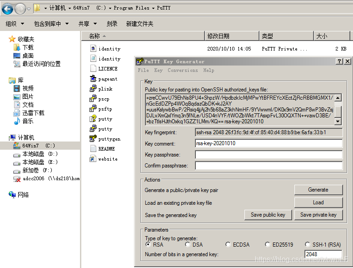Open the Conversions menu
Viewport: 353px width, 268px height.
point(183,71)
